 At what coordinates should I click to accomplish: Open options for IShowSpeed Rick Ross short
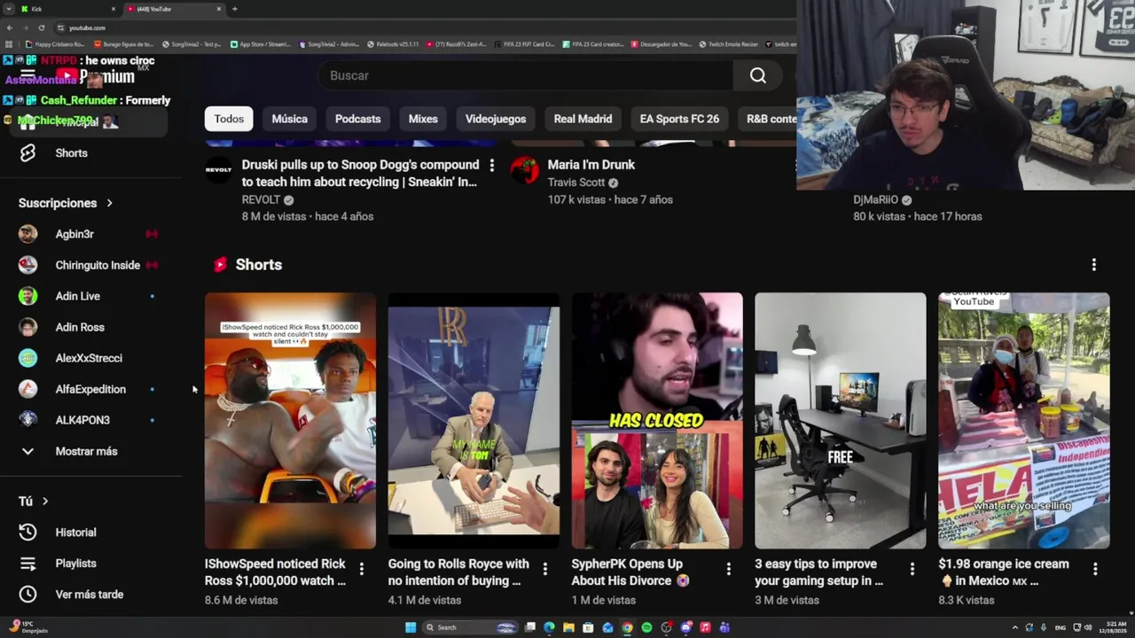[361, 569]
